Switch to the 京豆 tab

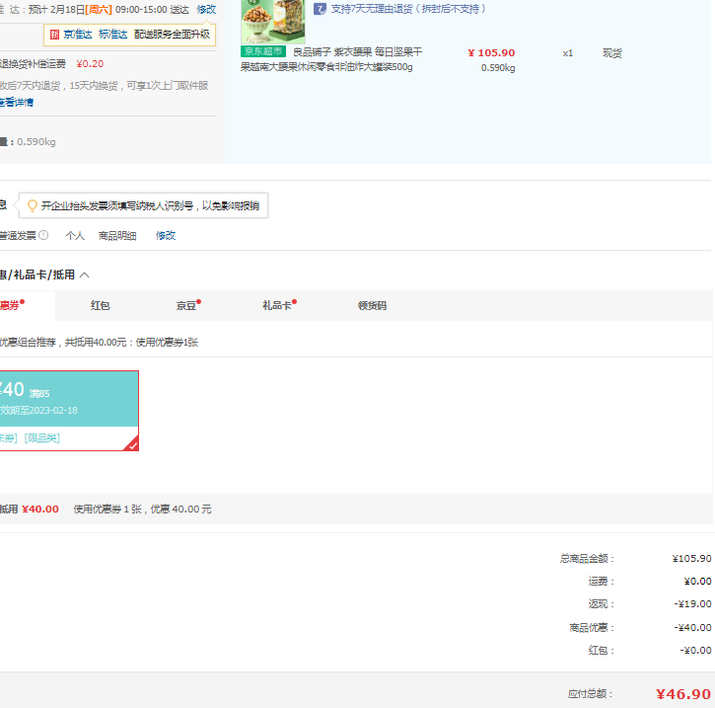click(x=186, y=305)
